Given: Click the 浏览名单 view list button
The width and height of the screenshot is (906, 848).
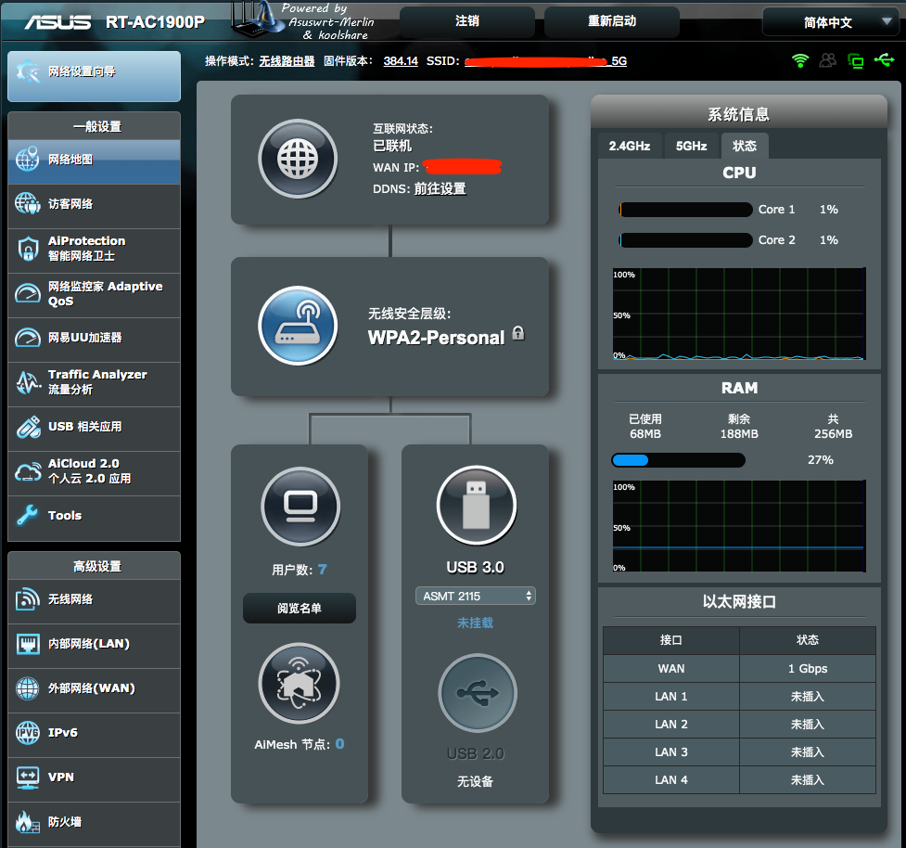Looking at the screenshot, I should coord(300,609).
